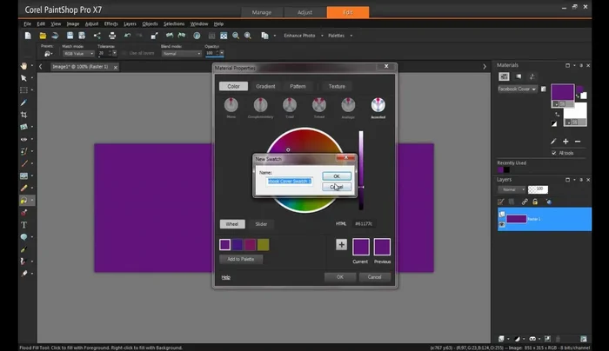Open the Match mode dropdown
The image size is (609, 351).
tap(79, 54)
